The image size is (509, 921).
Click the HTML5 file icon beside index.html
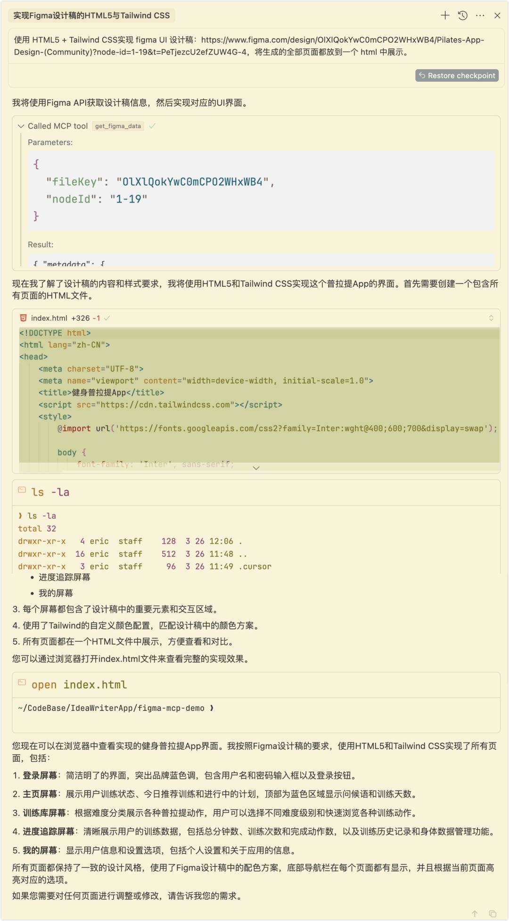click(x=23, y=318)
